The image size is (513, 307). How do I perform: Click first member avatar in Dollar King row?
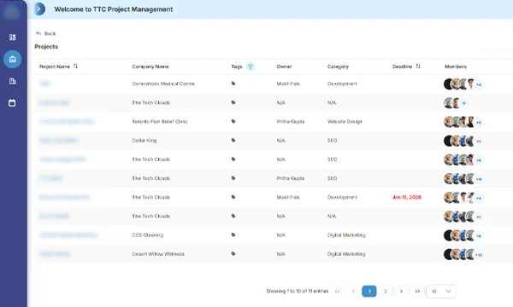[448, 141]
